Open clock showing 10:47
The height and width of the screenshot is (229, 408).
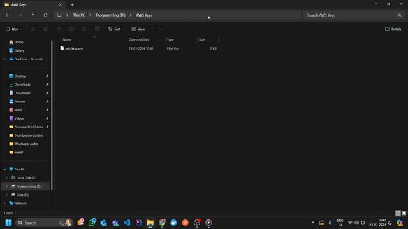coord(377,223)
